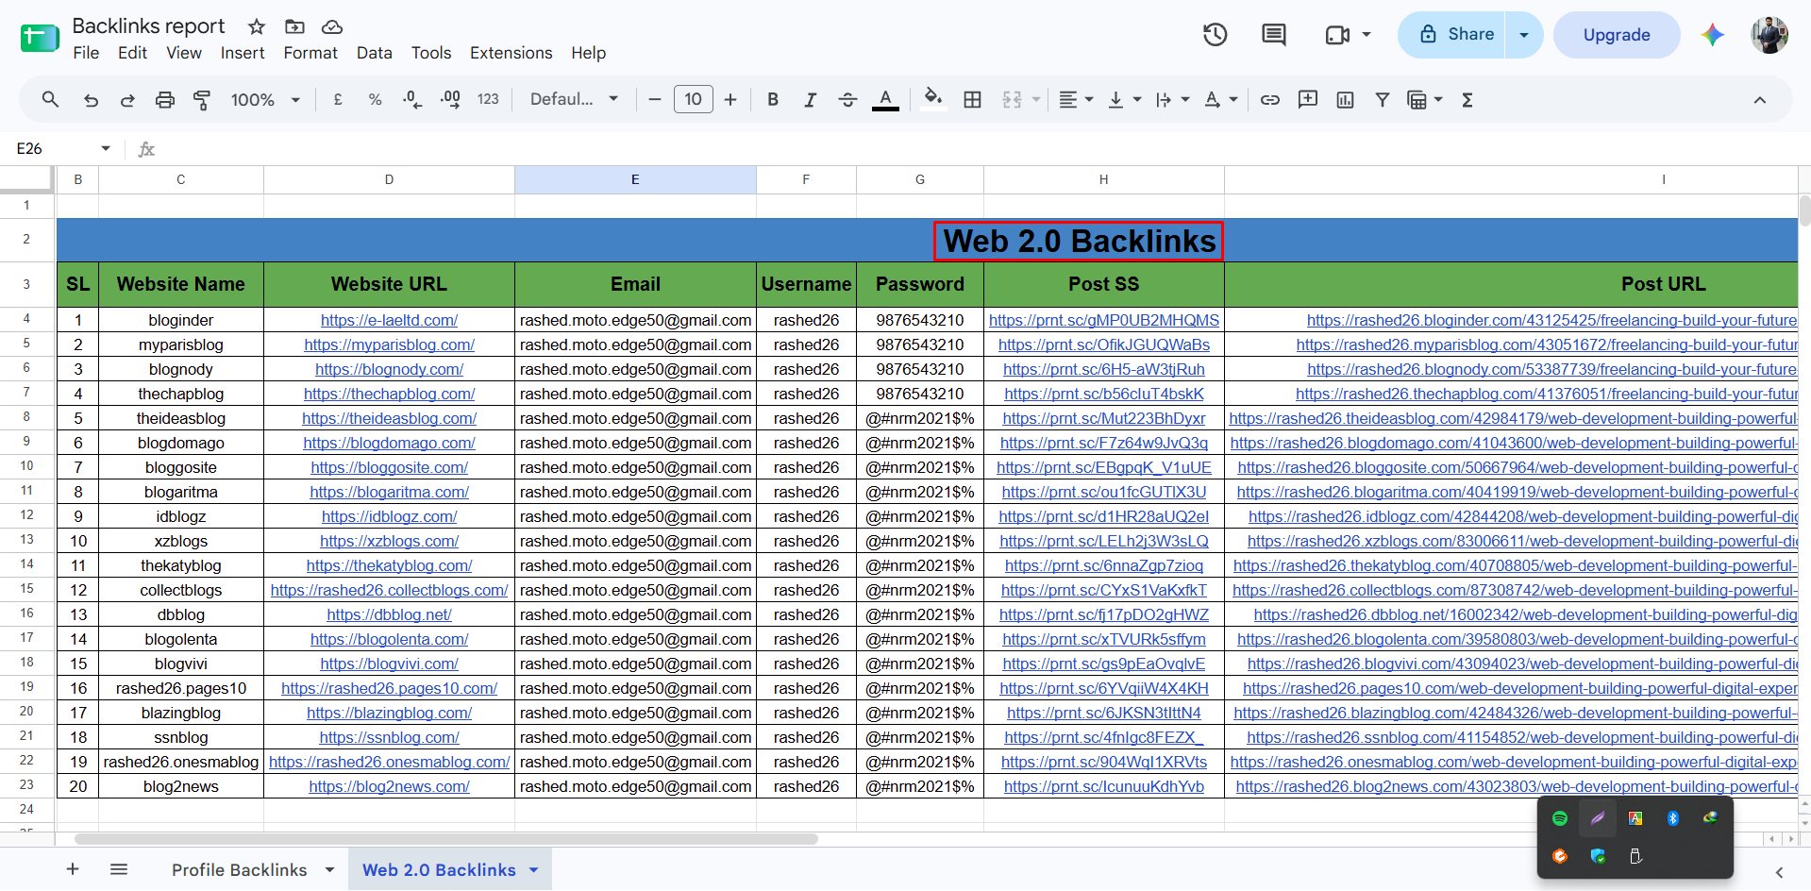Open the Default font dropdown
This screenshot has height=891, width=1811.
click(574, 99)
